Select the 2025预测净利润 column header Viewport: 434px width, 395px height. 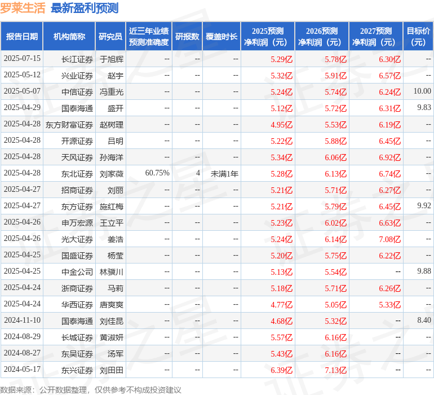pos(268,36)
